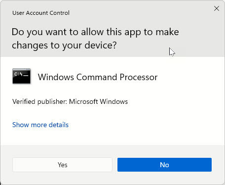Click No to deny changes
Image resolution: width=225 pixels, height=185 pixels.
point(164,165)
